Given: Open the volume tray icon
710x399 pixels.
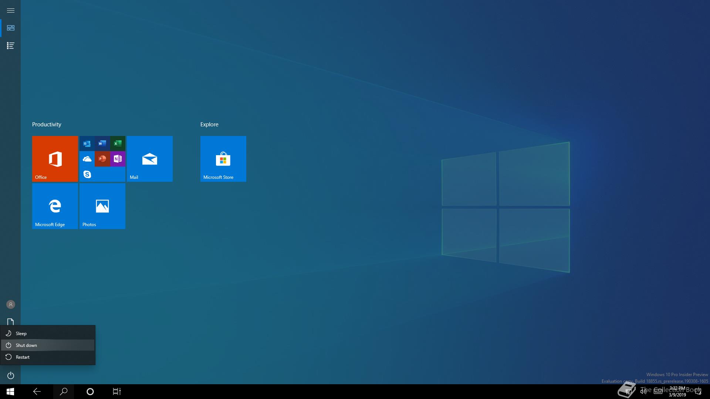Looking at the screenshot, I should [643, 392].
